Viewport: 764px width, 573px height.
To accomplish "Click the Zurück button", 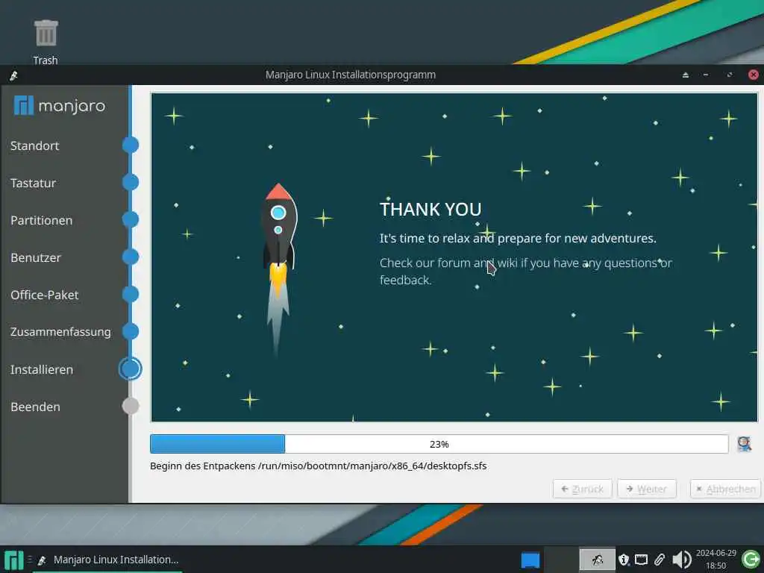I will point(582,489).
